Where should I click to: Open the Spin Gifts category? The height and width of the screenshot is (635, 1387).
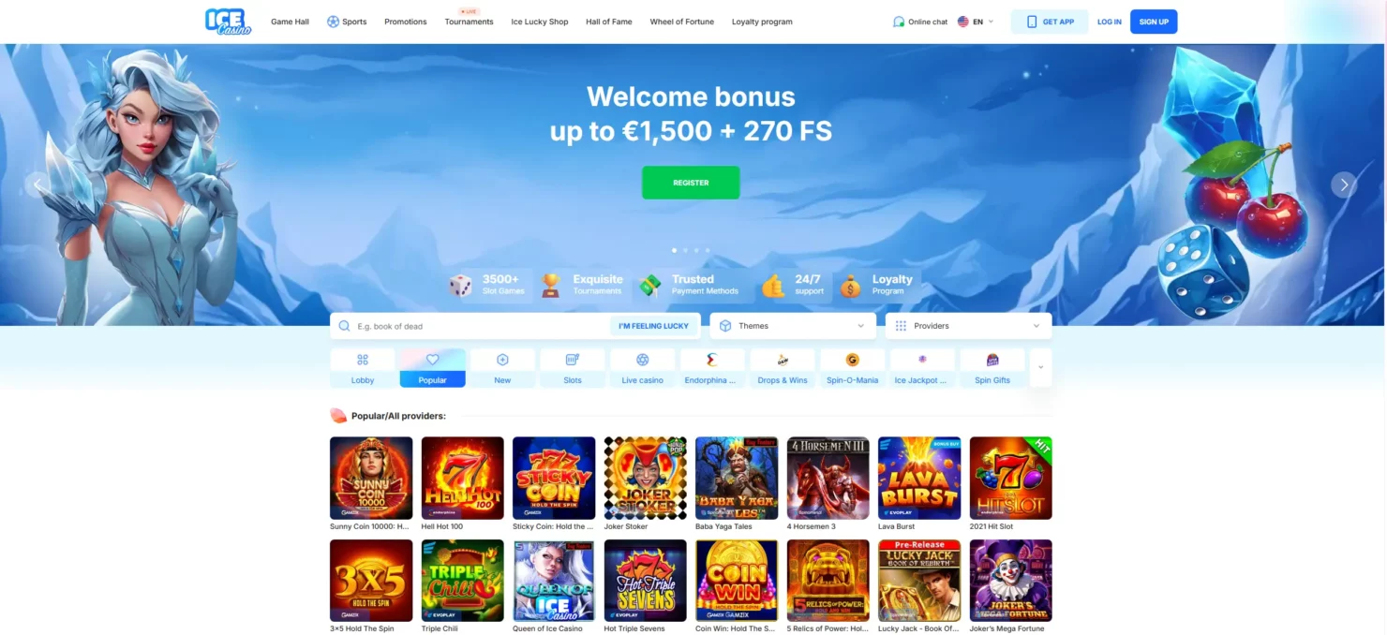coord(992,368)
